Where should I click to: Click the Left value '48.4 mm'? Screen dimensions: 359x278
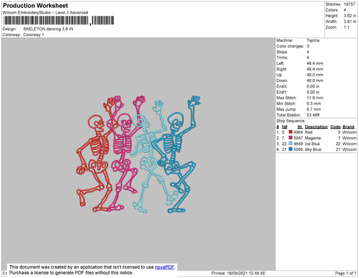coord(315,64)
